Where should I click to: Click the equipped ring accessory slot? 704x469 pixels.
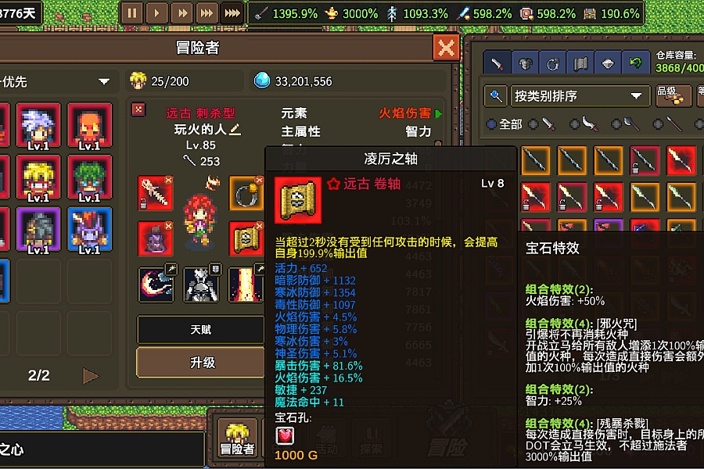click(x=246, y=193)
